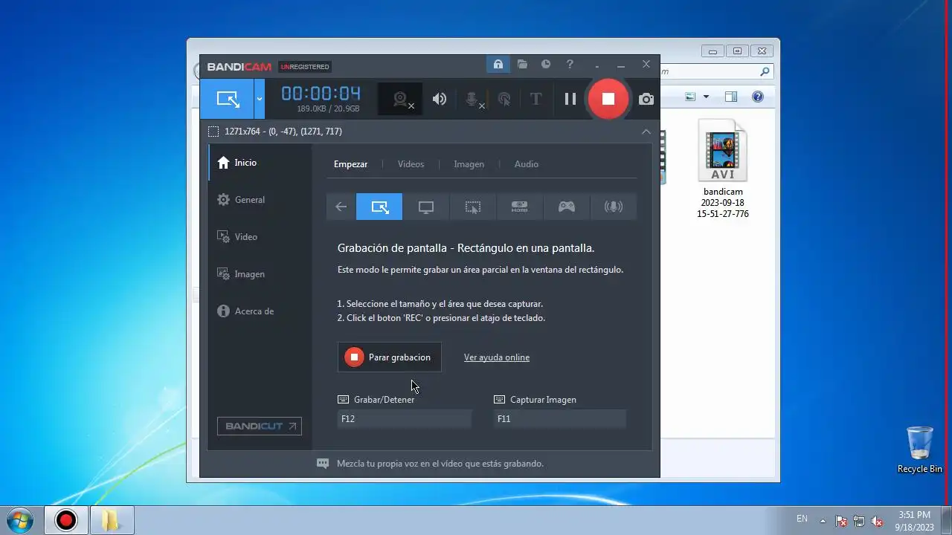The image size is (952, 535).
Task: Select the bandicam AVI file in Explorer
Action: click(x=722, y=171)
